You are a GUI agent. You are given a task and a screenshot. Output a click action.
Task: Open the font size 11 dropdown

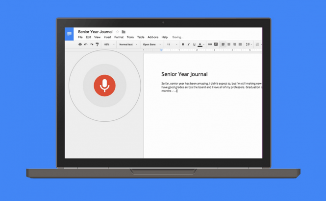[x=172, y=45]
